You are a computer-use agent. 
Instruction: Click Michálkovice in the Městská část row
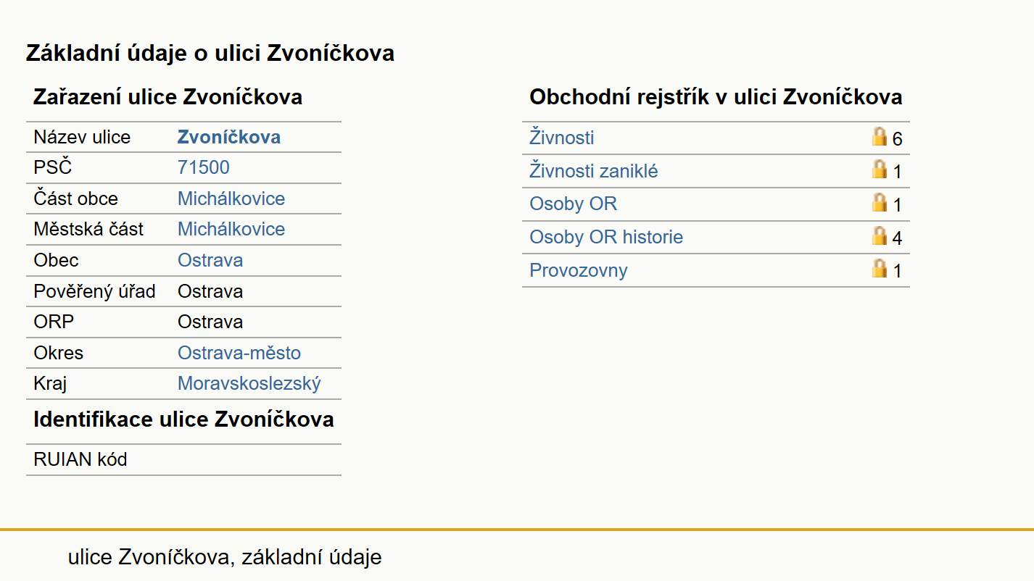coord(231,230)
